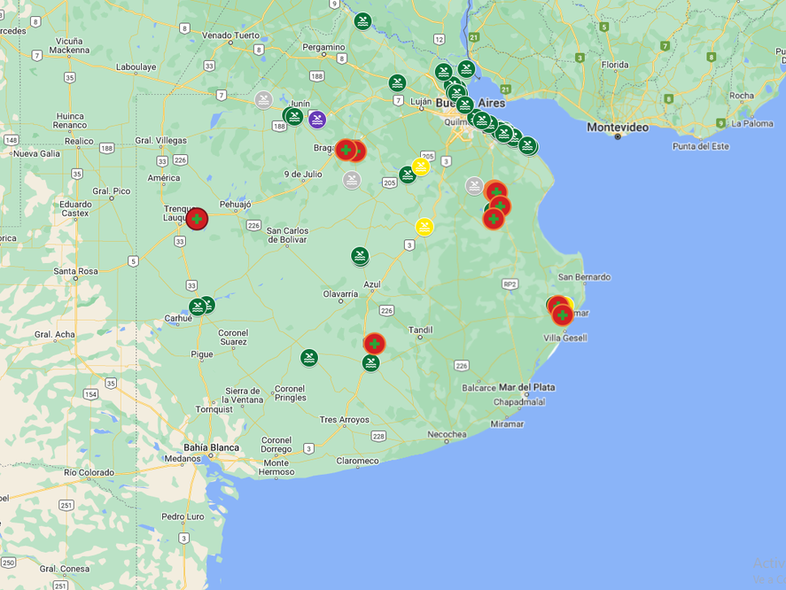Image resolution: width=786 pixels, height=590 pixels.
Task: Click the Tandil label
Action: coord(420,330)
